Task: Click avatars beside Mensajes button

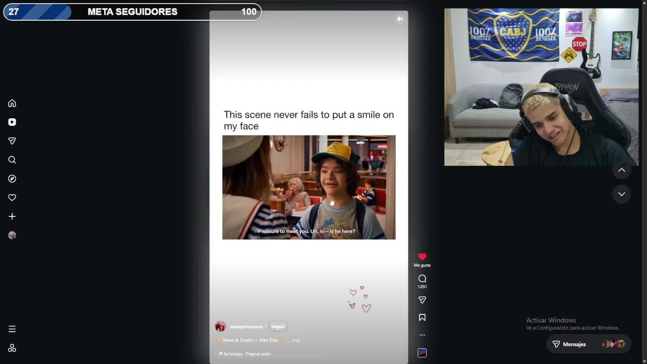Action: coord(613,344)
